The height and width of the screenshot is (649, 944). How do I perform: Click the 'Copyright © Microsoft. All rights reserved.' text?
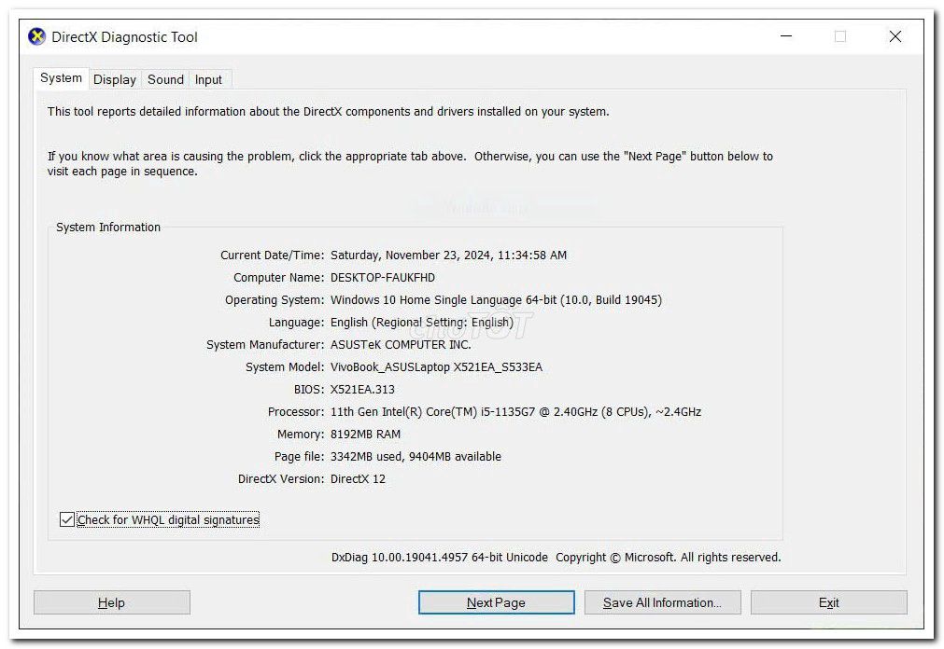pos(669,558)
